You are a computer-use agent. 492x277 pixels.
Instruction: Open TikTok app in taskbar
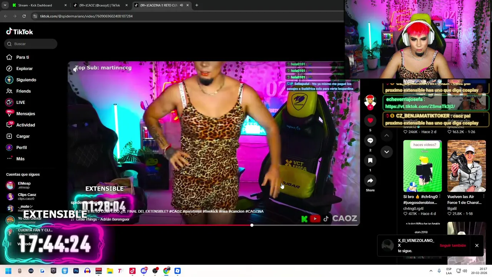click(x=132, y=271)
